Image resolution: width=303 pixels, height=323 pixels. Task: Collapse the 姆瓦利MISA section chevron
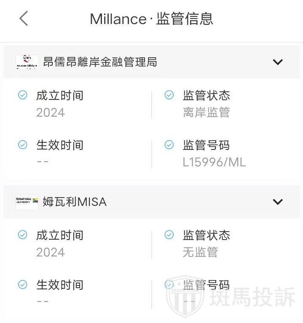(277, 202)
